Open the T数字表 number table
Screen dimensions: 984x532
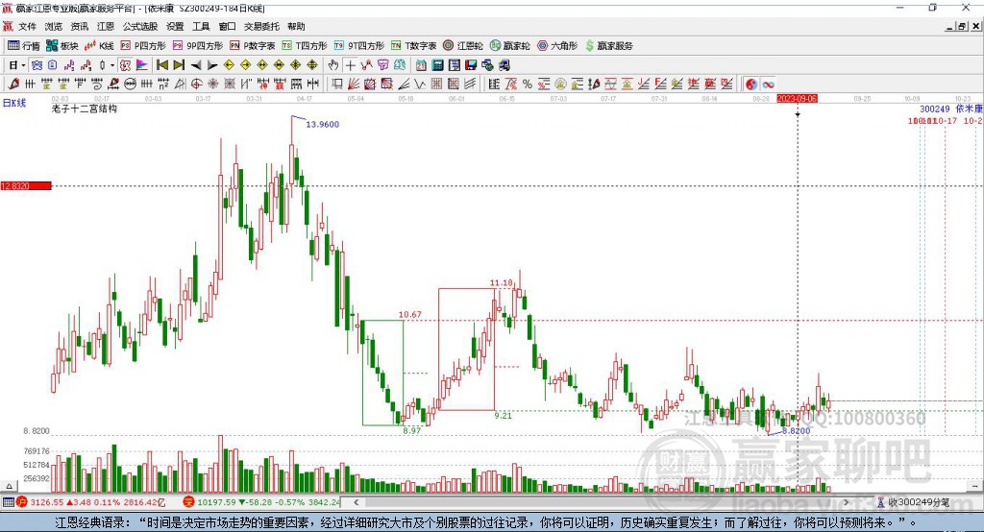click(x=413, y=46)
